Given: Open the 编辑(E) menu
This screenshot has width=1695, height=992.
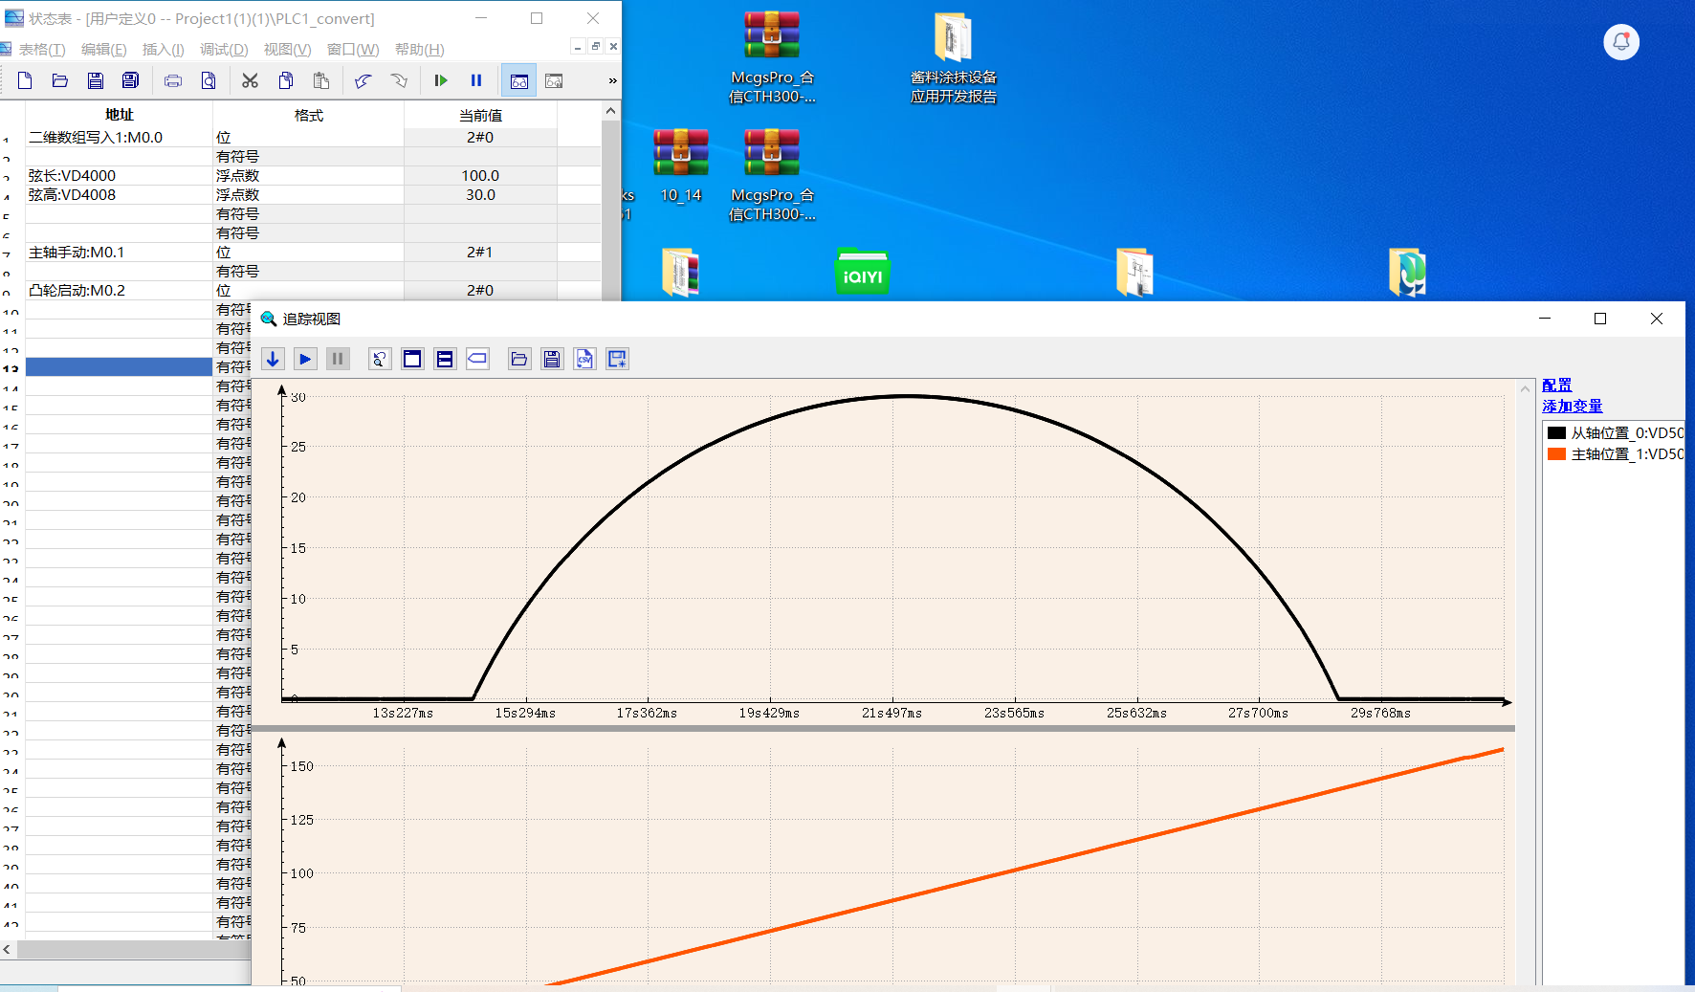Looking at the screenshot, I should pos(103,49).
